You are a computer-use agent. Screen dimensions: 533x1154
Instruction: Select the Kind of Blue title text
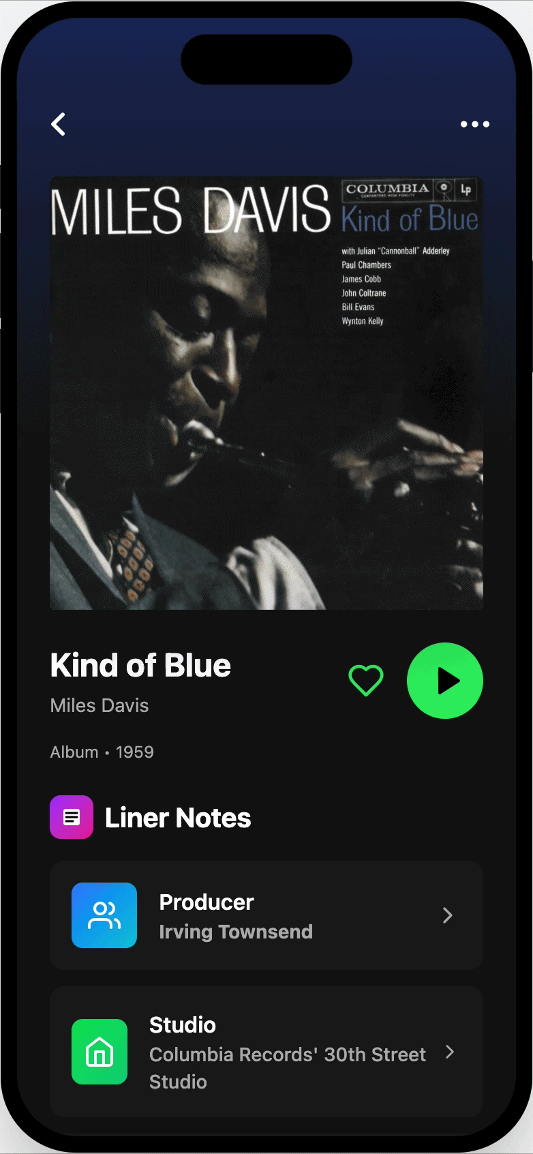click(x=140, y=666)
